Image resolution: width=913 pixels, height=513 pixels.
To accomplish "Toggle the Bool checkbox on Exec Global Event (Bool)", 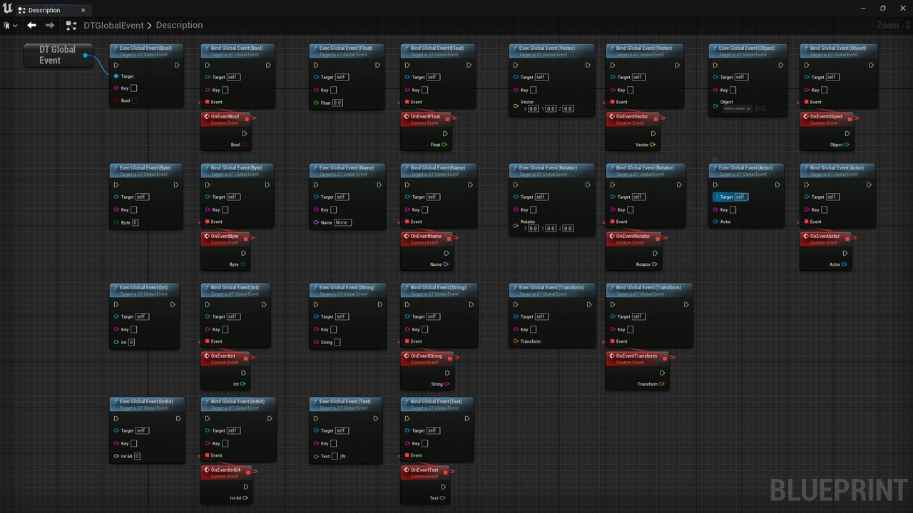I will 135,100.
